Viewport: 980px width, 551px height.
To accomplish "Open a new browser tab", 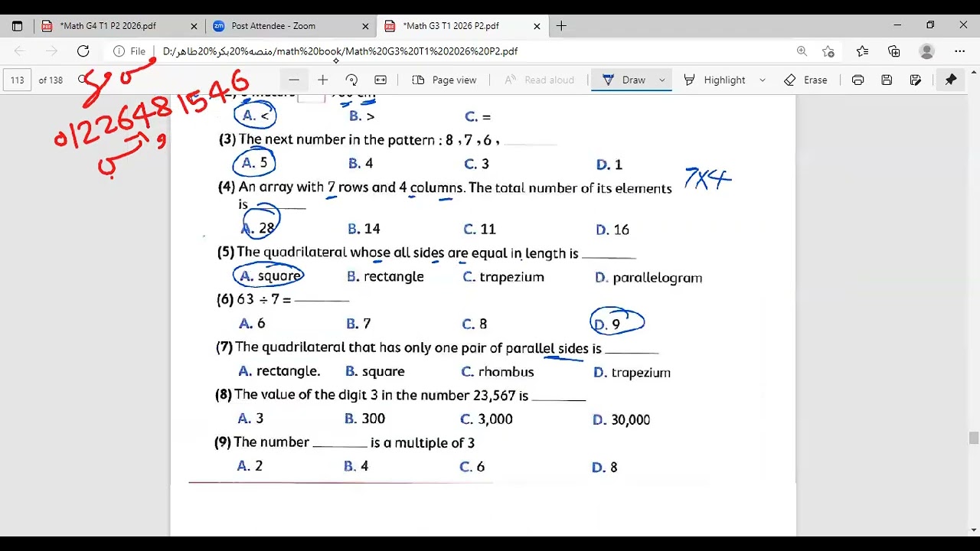I will click(561, 26).
